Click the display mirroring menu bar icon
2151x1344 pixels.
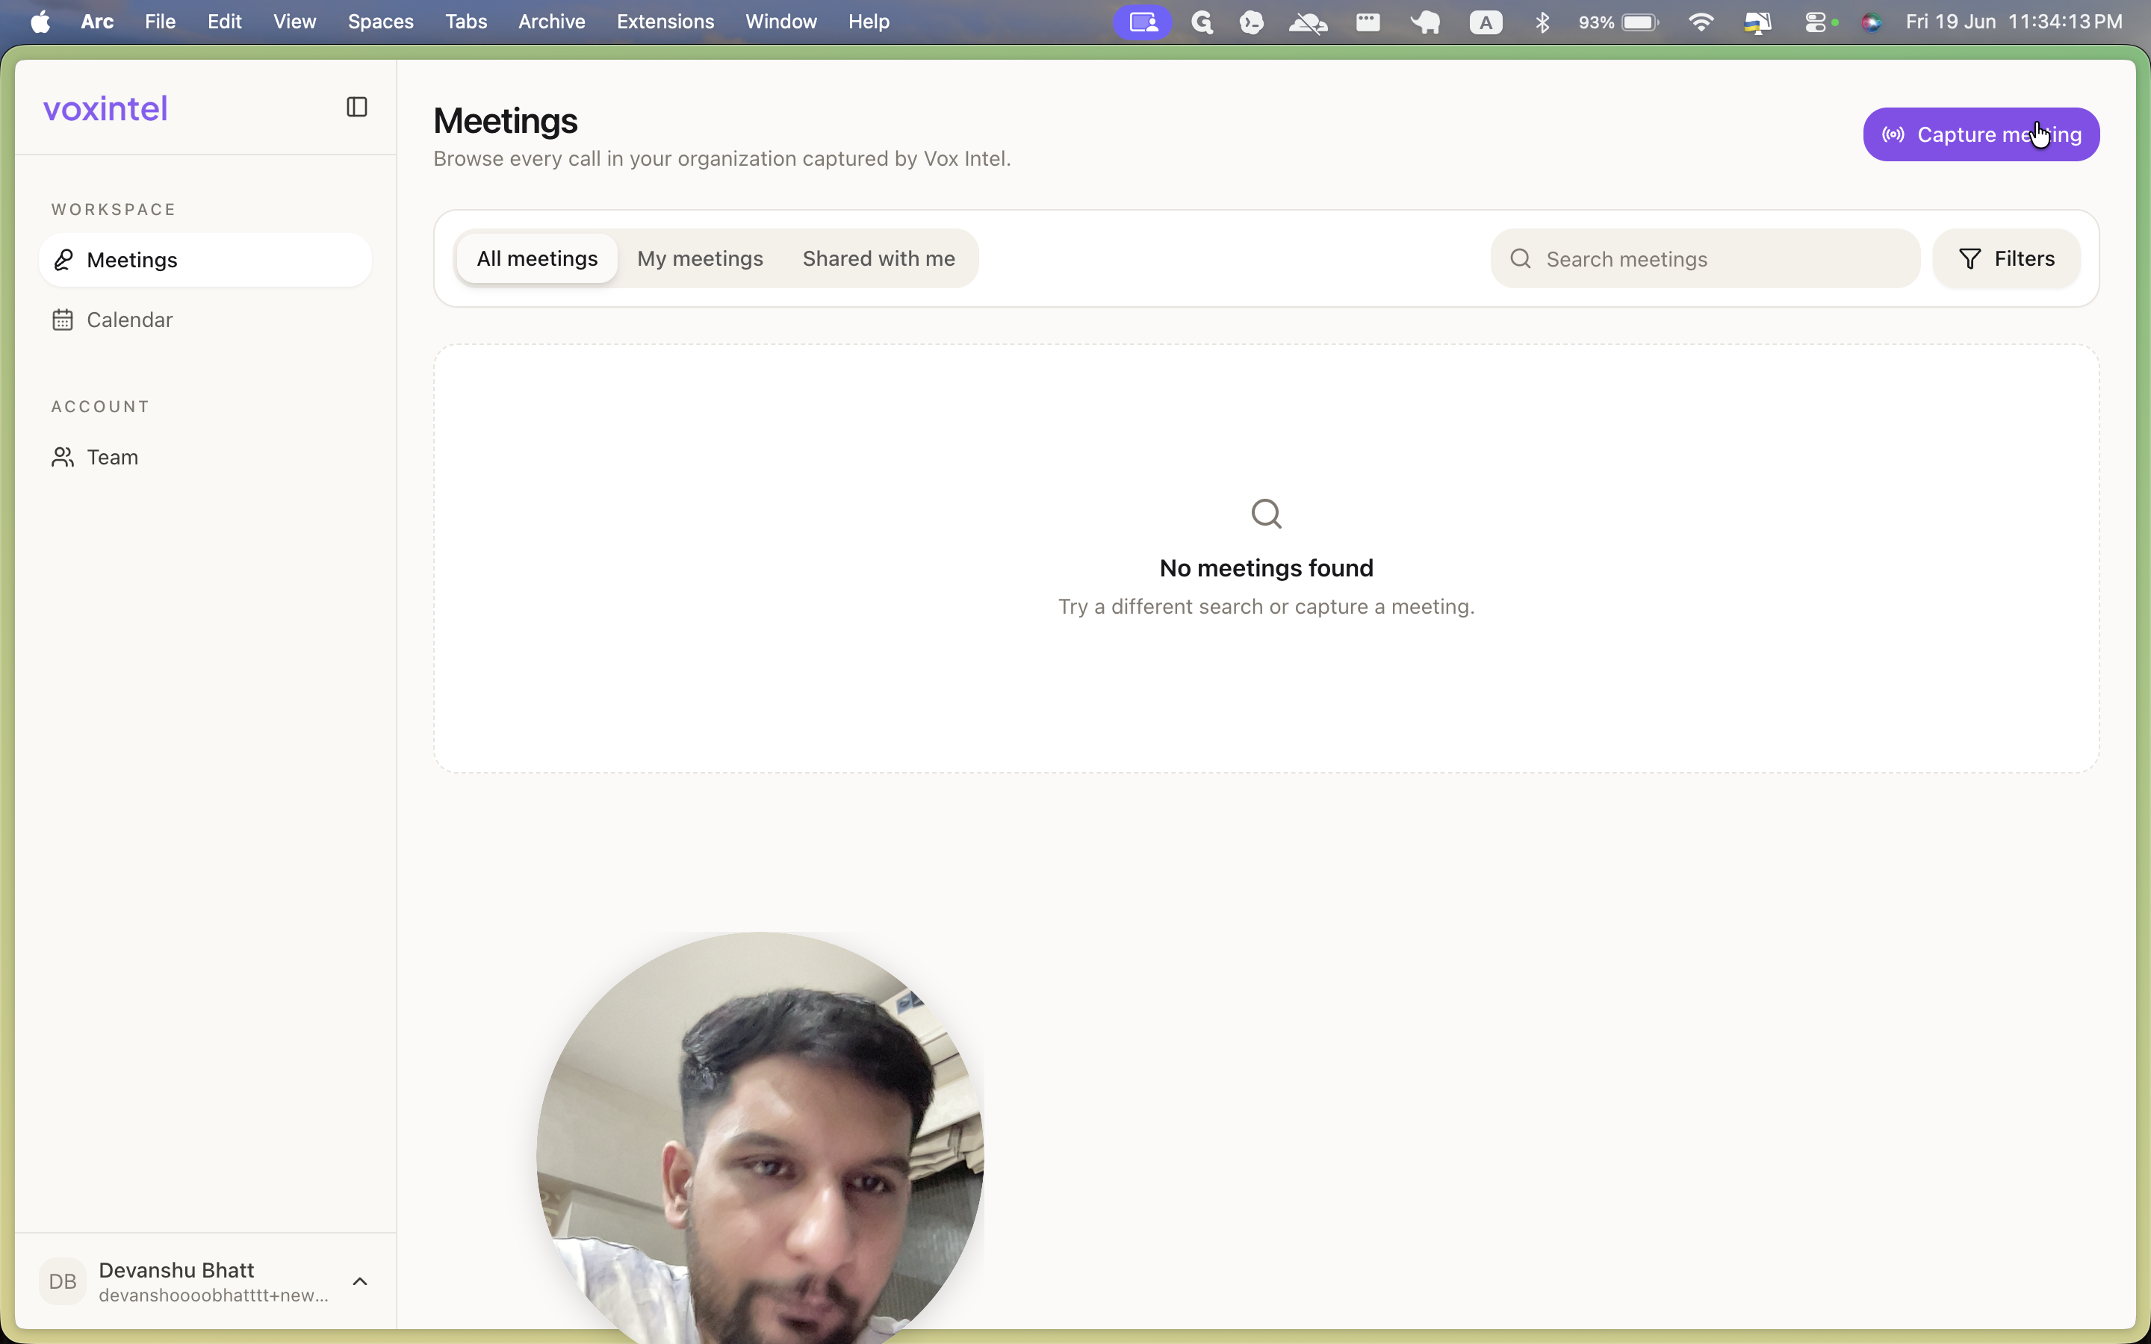pyautogui.click(x=1757, y=22)
